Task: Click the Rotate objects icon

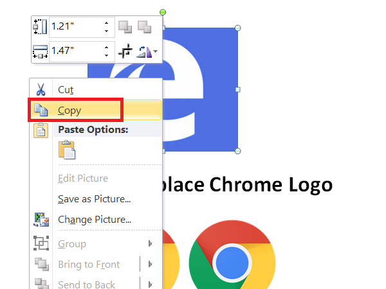Action: click(x=145, y=51)
